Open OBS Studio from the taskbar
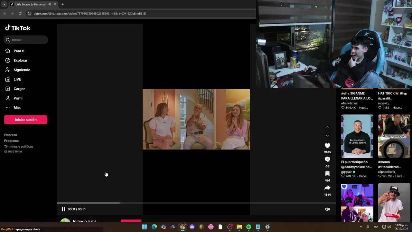This screenshot has height=232, width=412. tap(230, 227)
